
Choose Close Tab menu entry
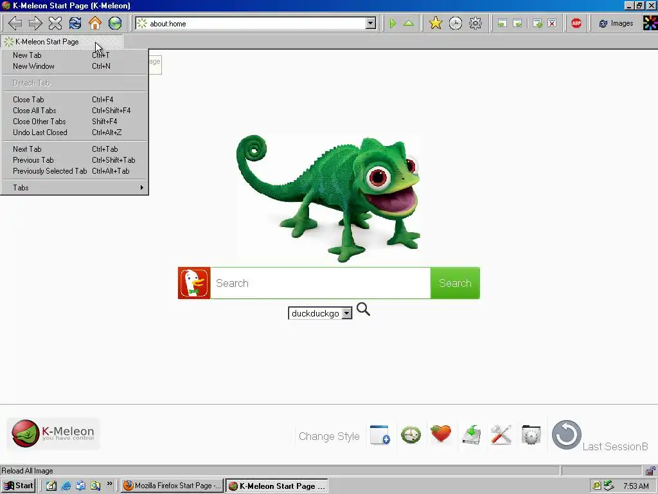pos(75,100)
